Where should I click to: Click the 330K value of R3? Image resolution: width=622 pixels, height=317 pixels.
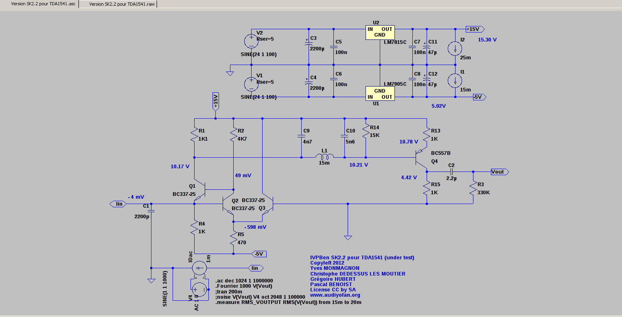pyautogui.click(x=483, y=192)
